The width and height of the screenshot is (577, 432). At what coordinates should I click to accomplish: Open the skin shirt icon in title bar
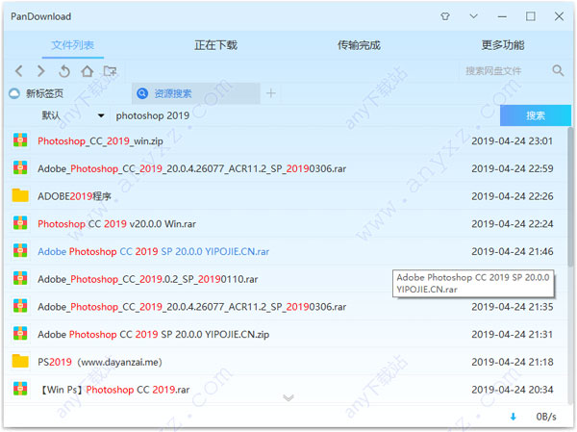pos(445,16)
